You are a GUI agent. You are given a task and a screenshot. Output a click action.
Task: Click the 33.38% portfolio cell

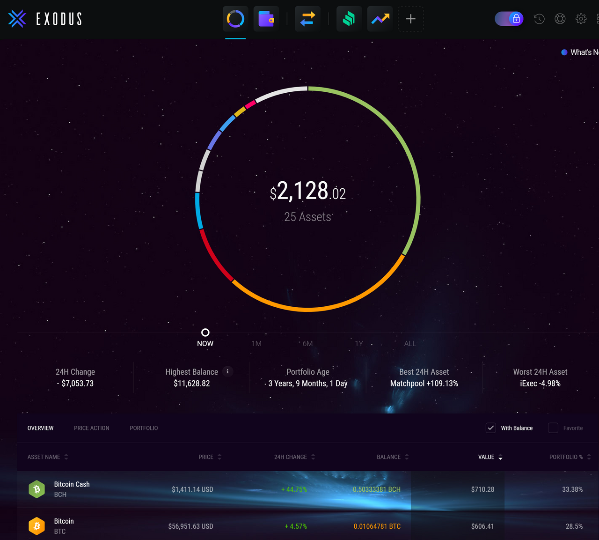pos(572,489)
